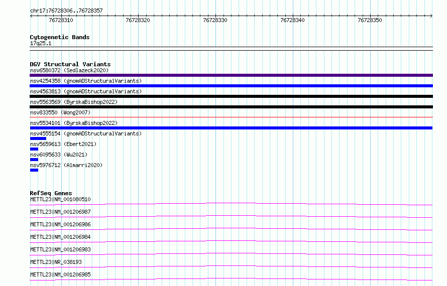The width and height of the screenshot is (447, 286).
Task: Select variant label nsv6095633 (Wu2021)
Action: pos(59,155)
